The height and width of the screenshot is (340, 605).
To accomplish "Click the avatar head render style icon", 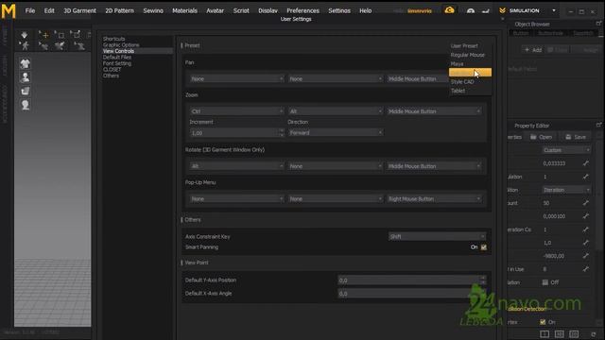I will (x=26, y=105).
